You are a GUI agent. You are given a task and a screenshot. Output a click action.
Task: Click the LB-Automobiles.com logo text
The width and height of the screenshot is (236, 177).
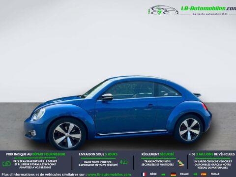208,8
